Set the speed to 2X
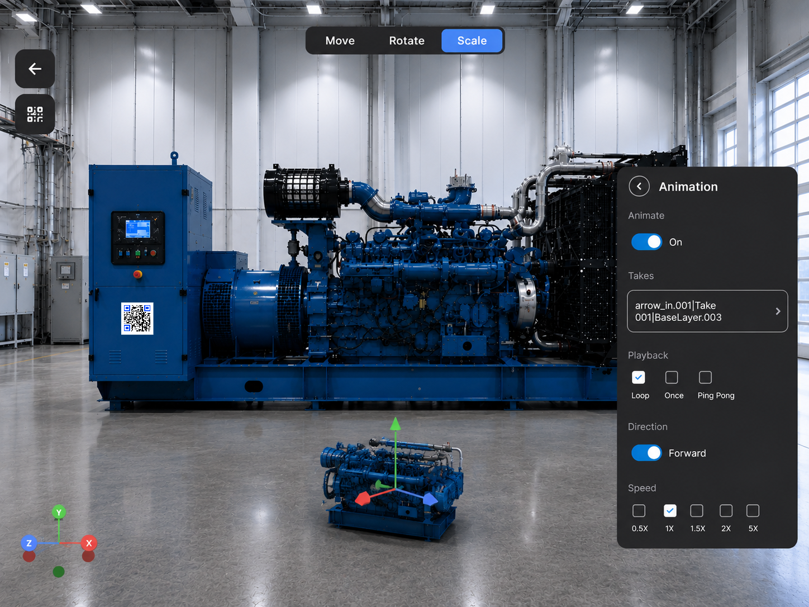 tap(726, 511)
